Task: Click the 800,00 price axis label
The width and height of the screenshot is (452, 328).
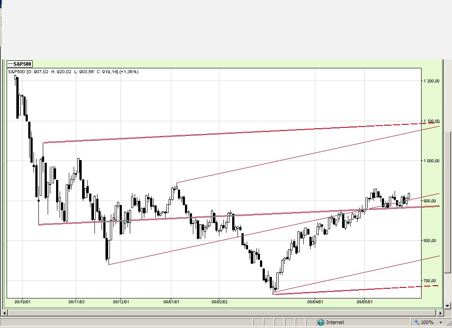Action: pos(429,240)
